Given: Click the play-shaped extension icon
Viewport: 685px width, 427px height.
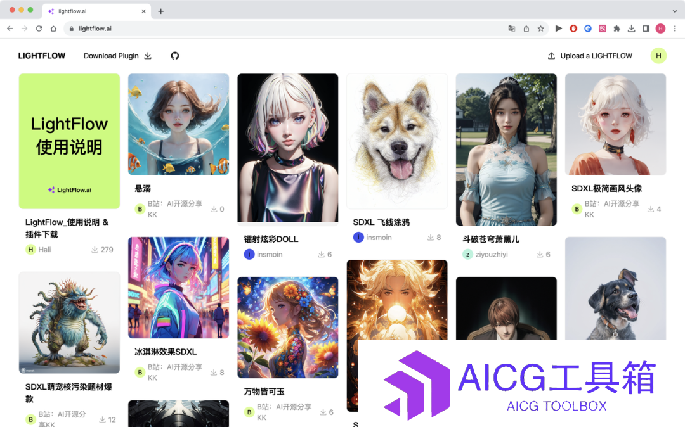Looking at the screenshot, I should tap(559, 29).
